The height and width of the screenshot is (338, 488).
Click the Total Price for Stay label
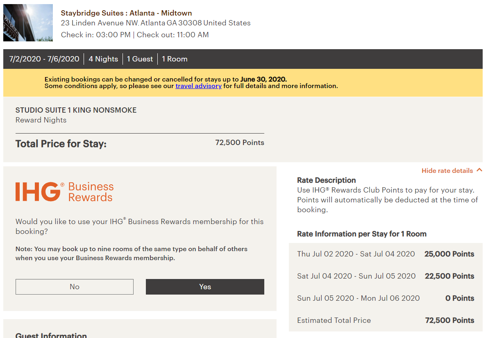click(61, 144)
